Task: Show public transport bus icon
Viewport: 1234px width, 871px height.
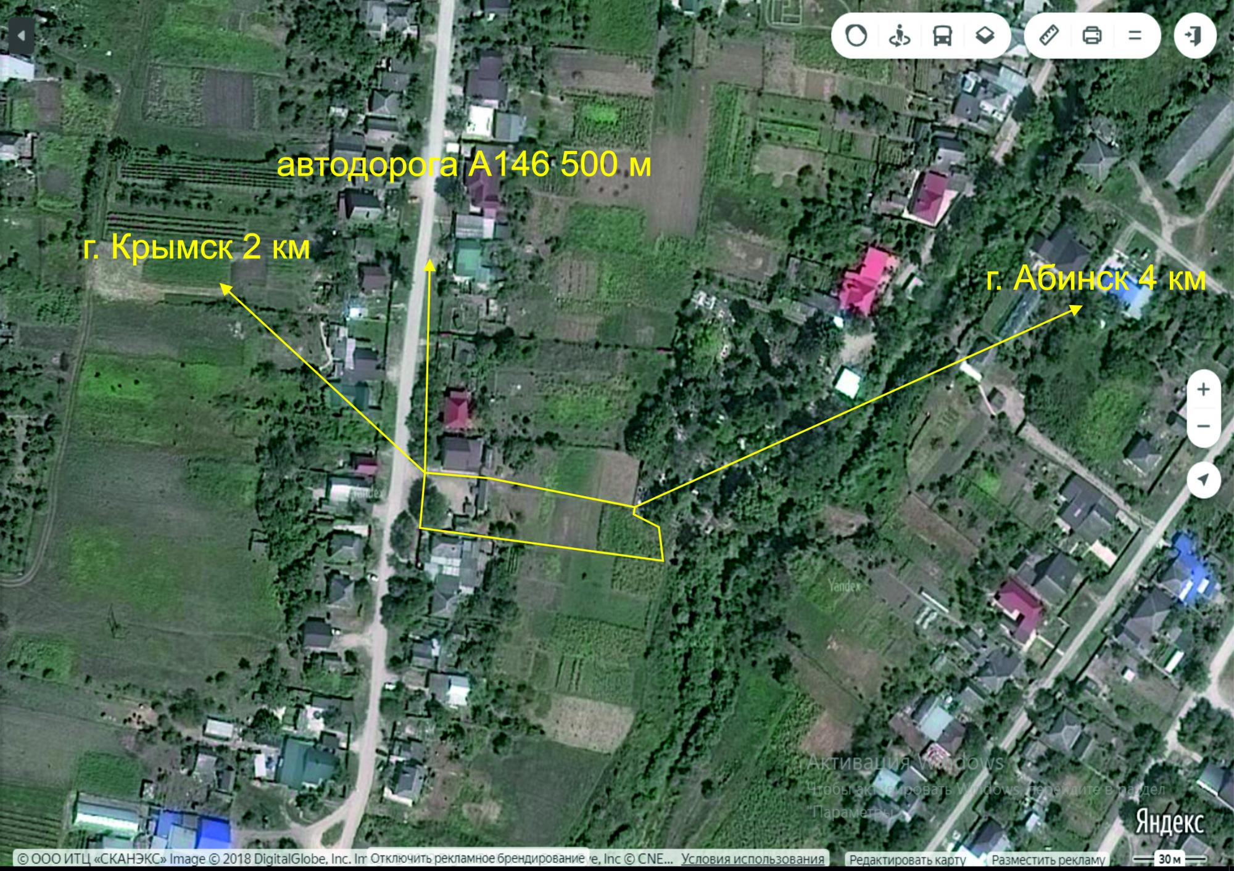Action: (942, 35)
